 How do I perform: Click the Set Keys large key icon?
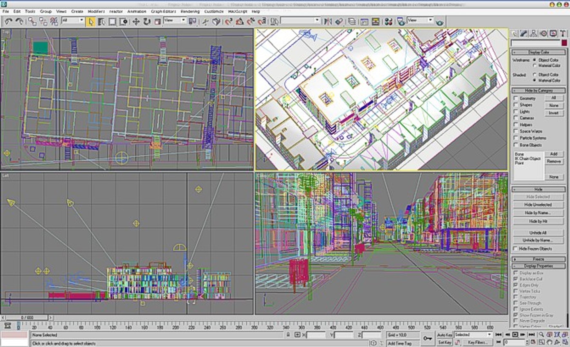pyautogui.click(x=428, y=338)
